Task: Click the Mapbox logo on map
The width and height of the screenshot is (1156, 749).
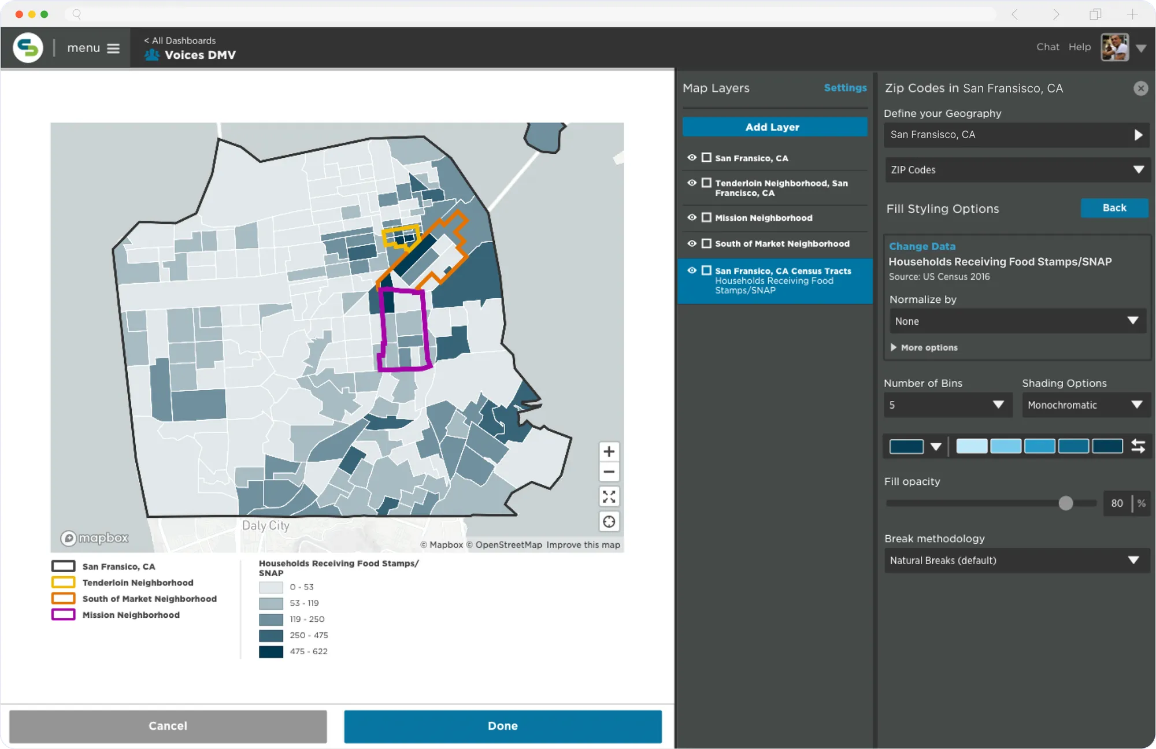Action: (x=95, y=538)
